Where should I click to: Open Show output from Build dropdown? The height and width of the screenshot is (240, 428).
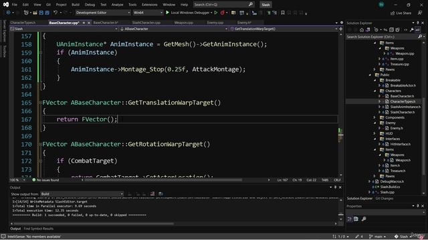pos(82,194)
